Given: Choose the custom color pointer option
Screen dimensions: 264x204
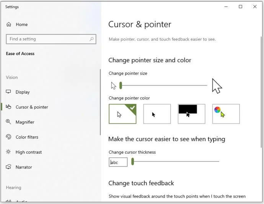Looking at the screenshot, I should pos(226,114).
